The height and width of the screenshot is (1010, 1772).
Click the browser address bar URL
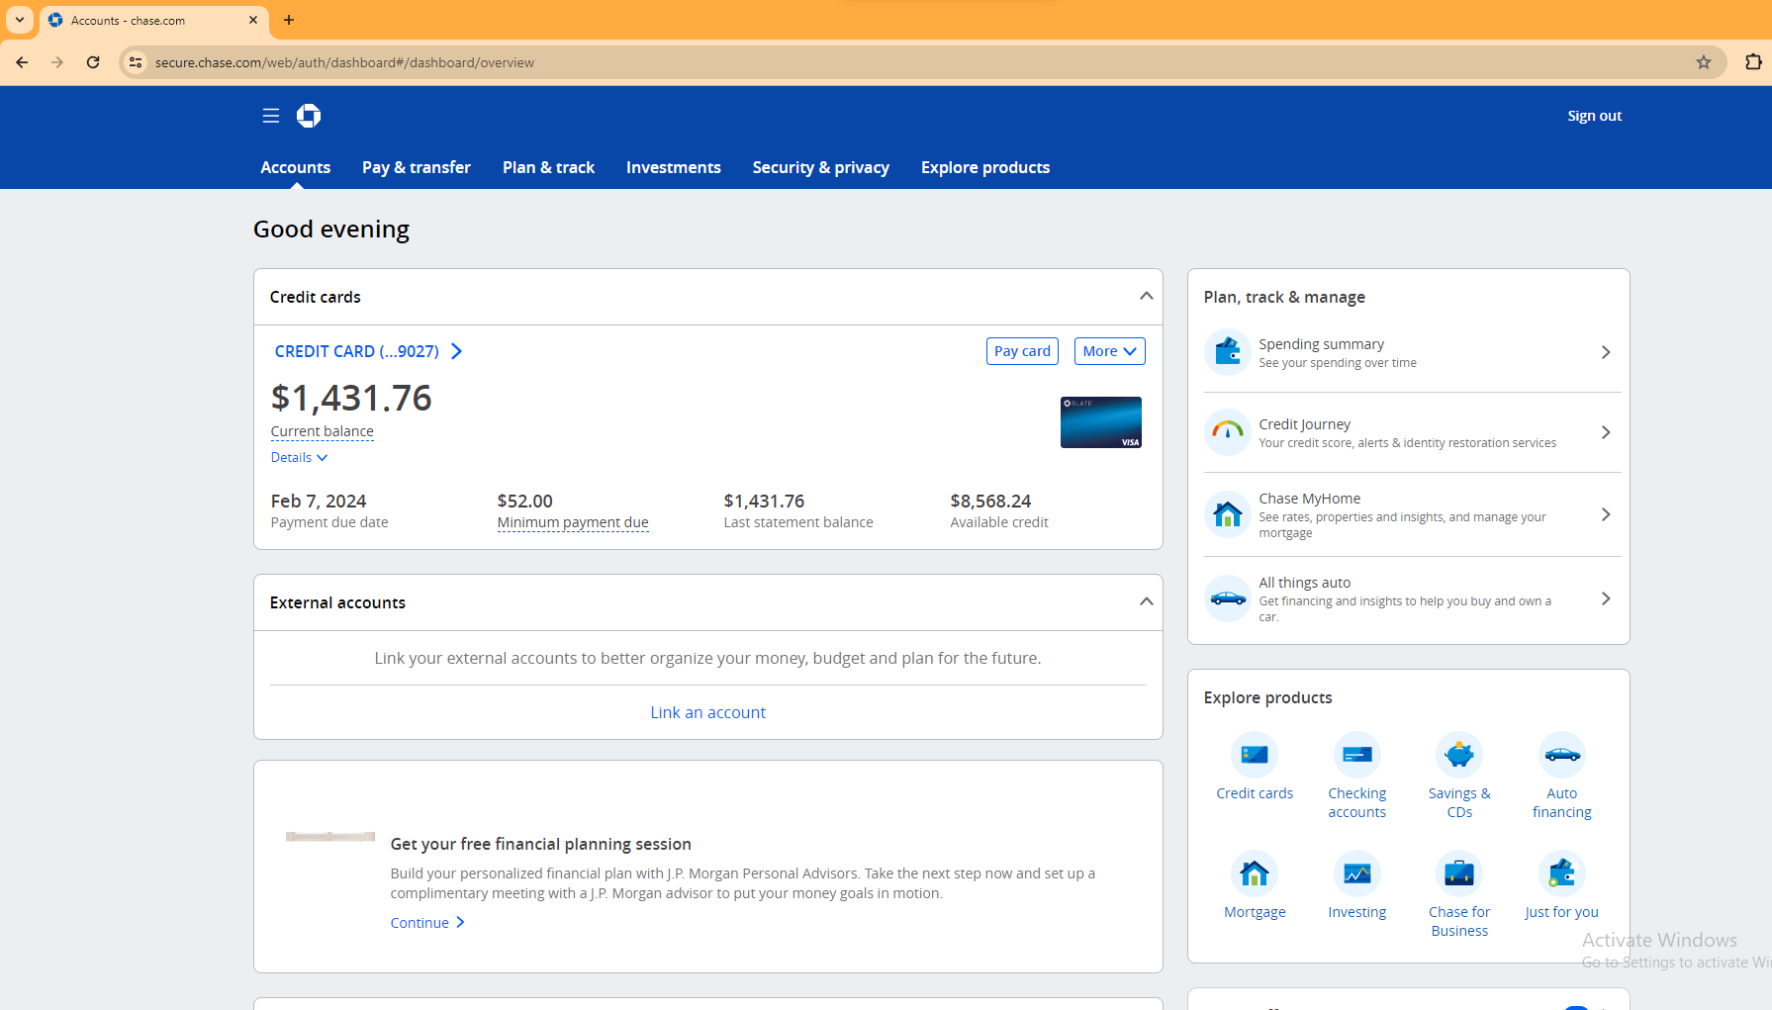pos(344,62)
